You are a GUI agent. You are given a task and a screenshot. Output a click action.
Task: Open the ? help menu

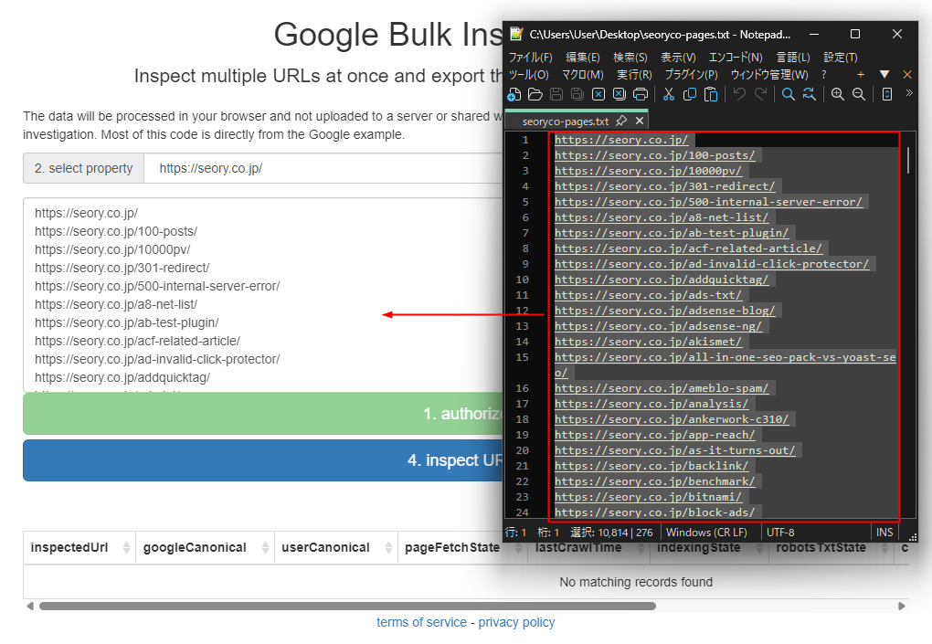pyautogui.click(x=824, y=75)
